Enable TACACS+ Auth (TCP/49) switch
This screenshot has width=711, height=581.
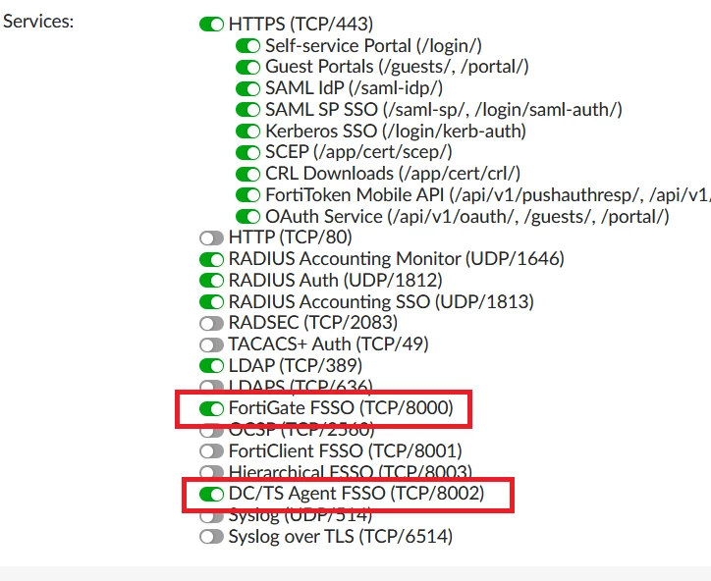click(211, 344)
